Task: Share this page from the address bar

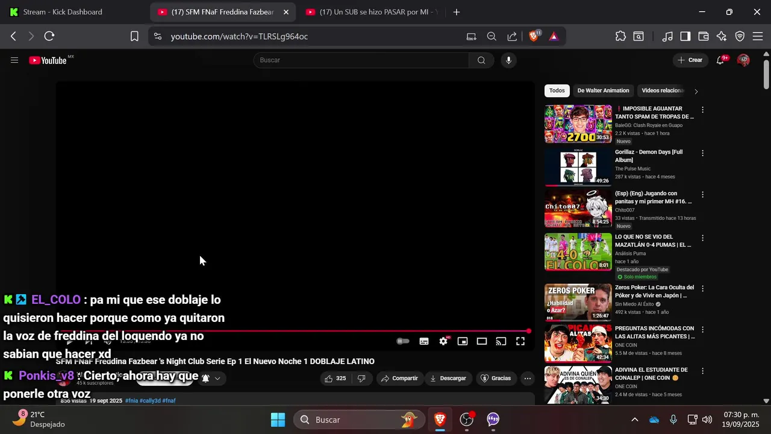Action: click(x=512, y=36)
